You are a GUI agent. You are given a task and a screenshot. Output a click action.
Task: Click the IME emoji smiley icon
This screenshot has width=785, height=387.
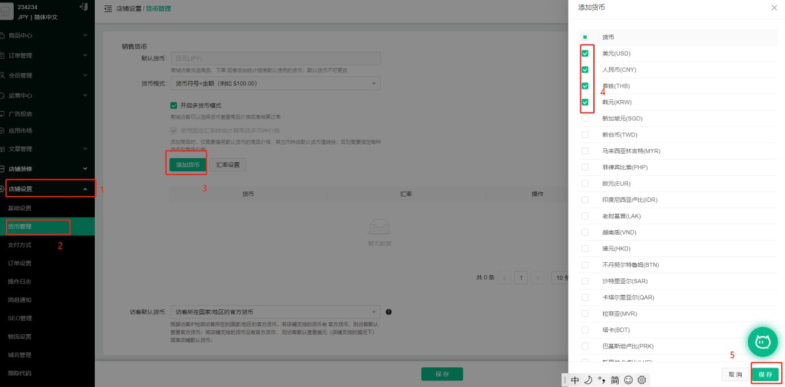(x=629, y=380)
